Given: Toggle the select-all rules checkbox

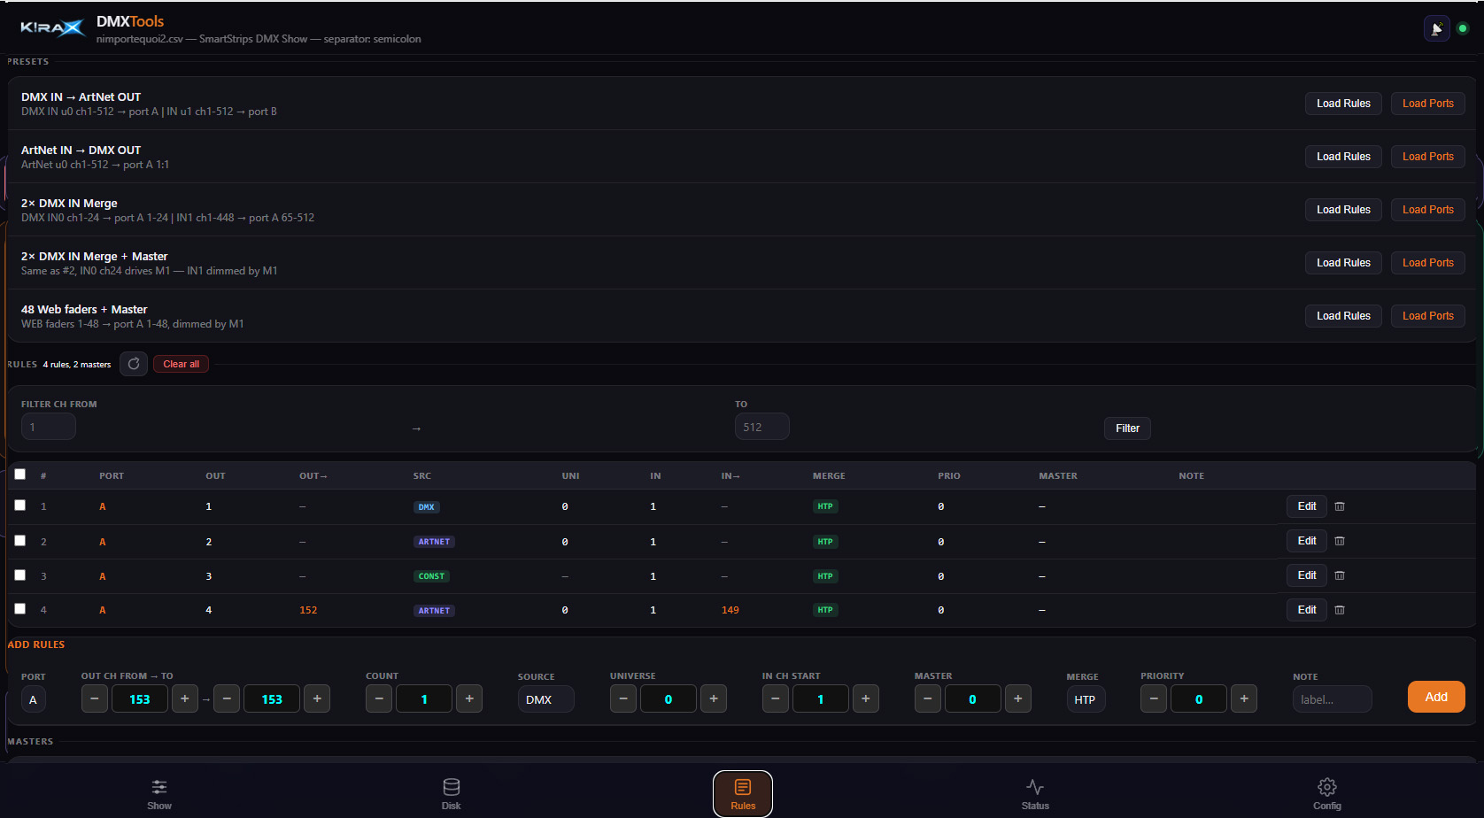Looking at the screenshot, I should [20, 474].
